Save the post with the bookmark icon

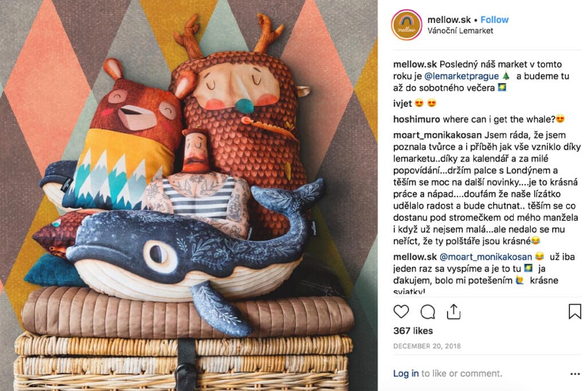[x=574, y=311]
